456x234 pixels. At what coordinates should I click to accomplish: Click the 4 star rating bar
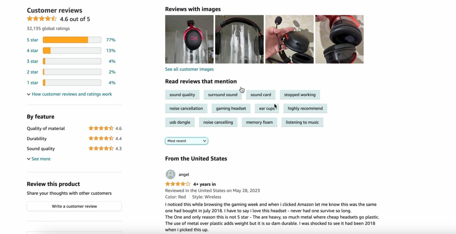click(72, 51)
